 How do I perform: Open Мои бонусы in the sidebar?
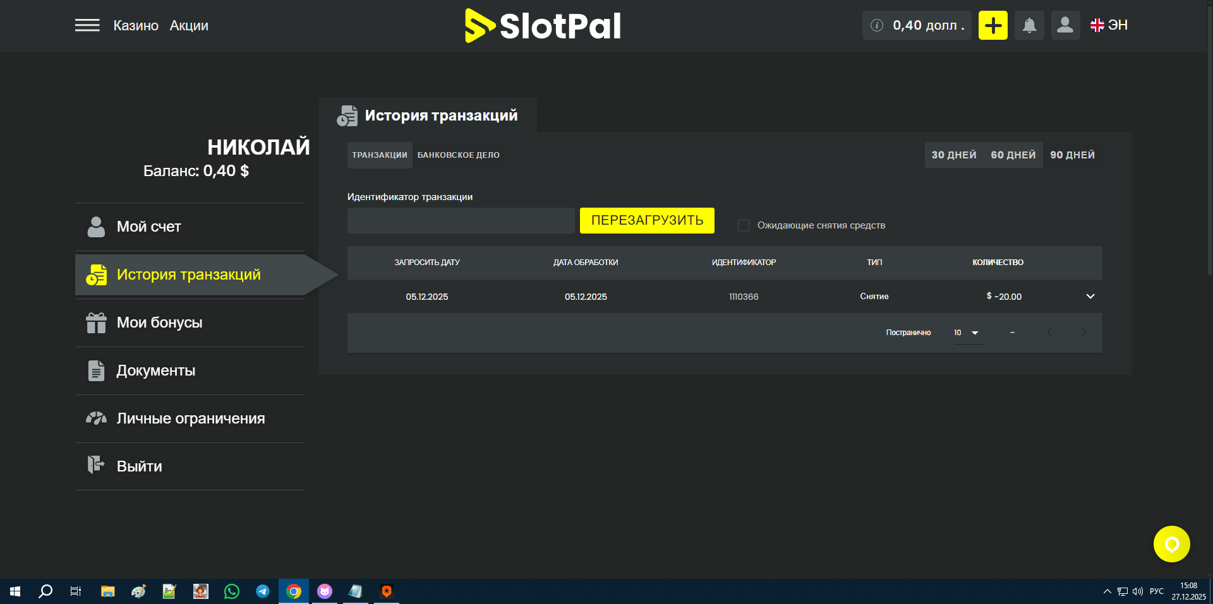pos(159,323)
